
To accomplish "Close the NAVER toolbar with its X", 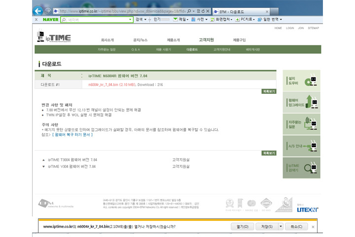I will (x=36, y=20).
